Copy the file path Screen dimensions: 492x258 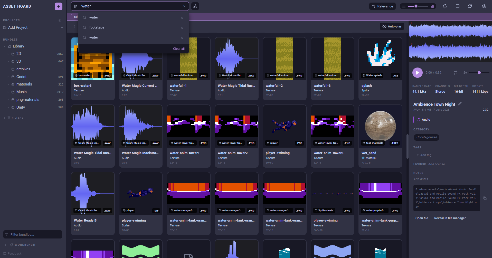pos(485,198)
